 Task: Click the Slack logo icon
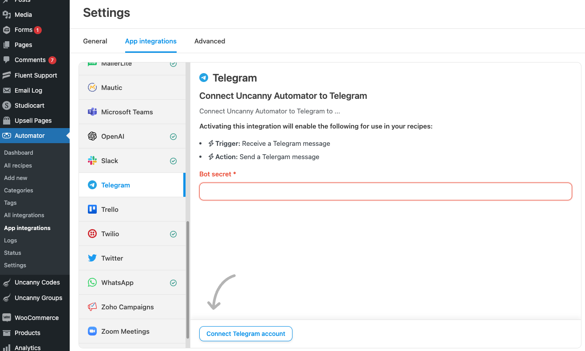(x=92, y=160)
